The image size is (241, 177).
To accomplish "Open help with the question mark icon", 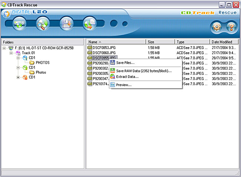I will pyautogui.click(x=231, y=27).
